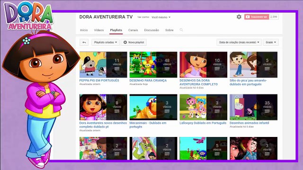Open channel settings gear icon

[239, 17]
